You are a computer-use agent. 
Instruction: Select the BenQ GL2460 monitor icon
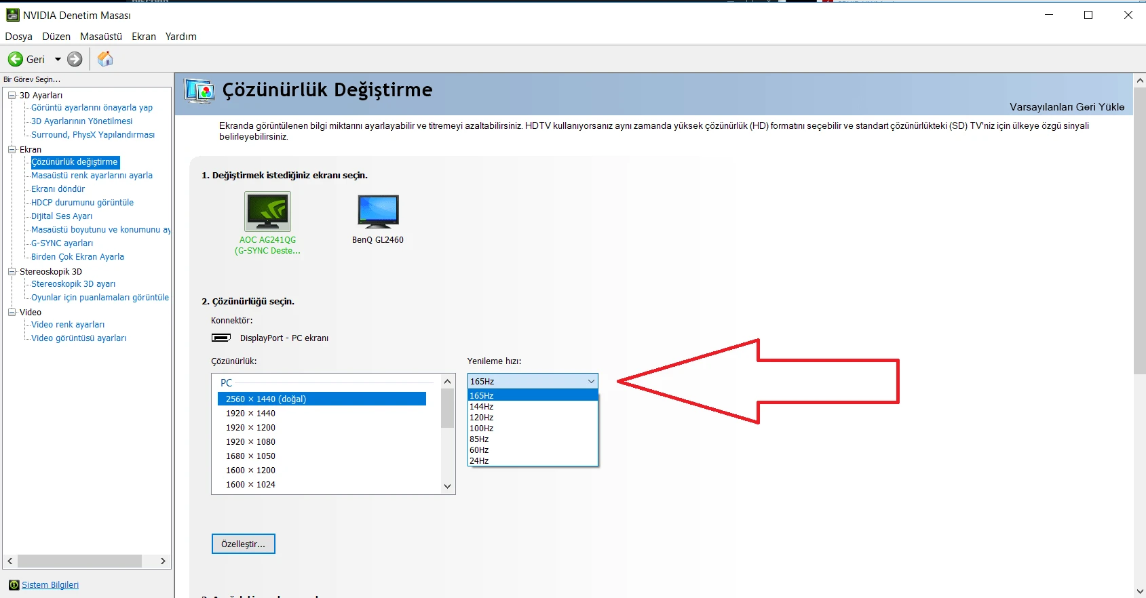(x=378, y=211)
